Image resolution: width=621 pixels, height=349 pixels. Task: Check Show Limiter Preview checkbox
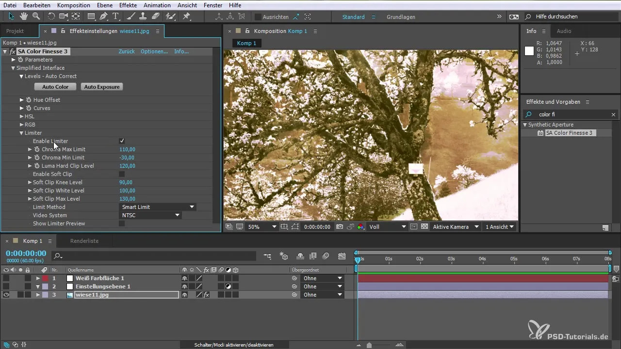(122, 223)
